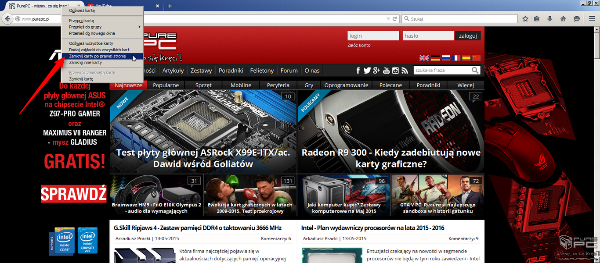The height and width of the screenshot is (263, 600).
Task: Open the bookmarks list icon
Action: click(536, 19)
